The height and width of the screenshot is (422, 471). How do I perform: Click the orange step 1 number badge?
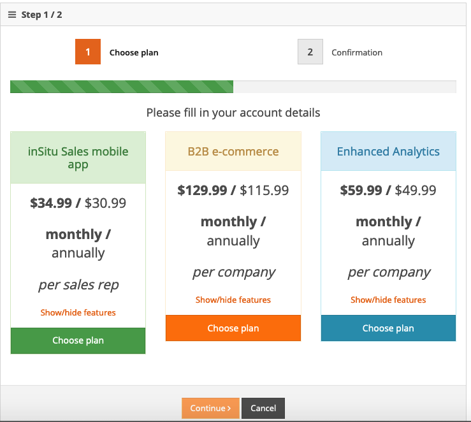(88, 52)
